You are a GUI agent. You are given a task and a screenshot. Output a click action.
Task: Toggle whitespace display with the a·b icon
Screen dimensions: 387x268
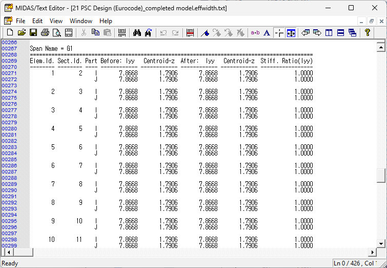[x=255, y=32]
